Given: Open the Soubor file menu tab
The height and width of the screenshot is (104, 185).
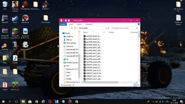Looking at the screenshot, I should coord(63,24).
